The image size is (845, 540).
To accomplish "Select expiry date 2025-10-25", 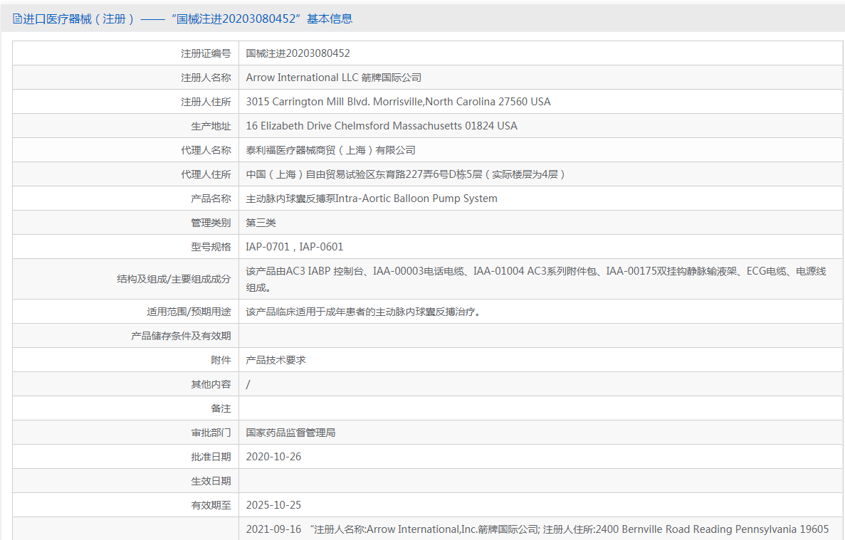I will [x=274, y=506].
